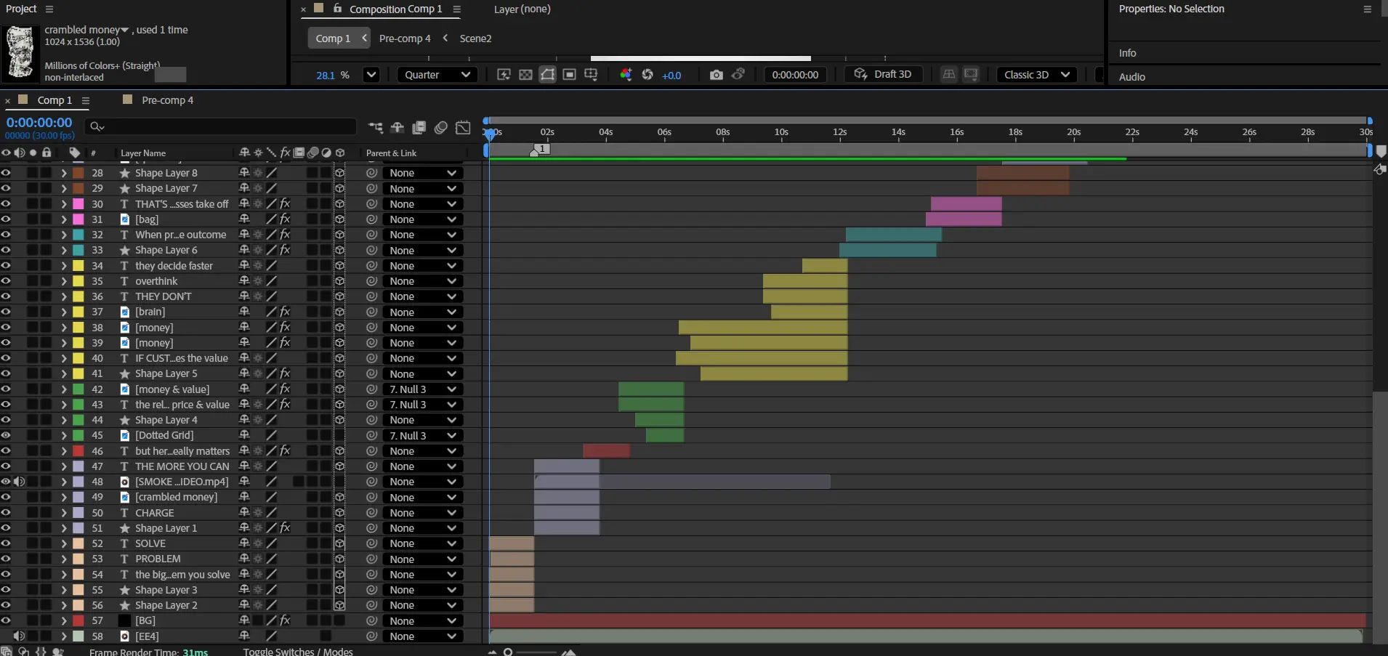Switch to the Pre-comp 4 timeline tab
This screenshot has width=1388, height=656.
(x=167, y=100)
